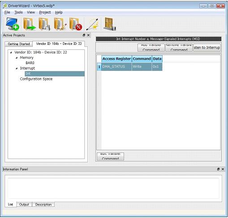Switch to the Output tab
228x218 pixels.
point(24,205)
